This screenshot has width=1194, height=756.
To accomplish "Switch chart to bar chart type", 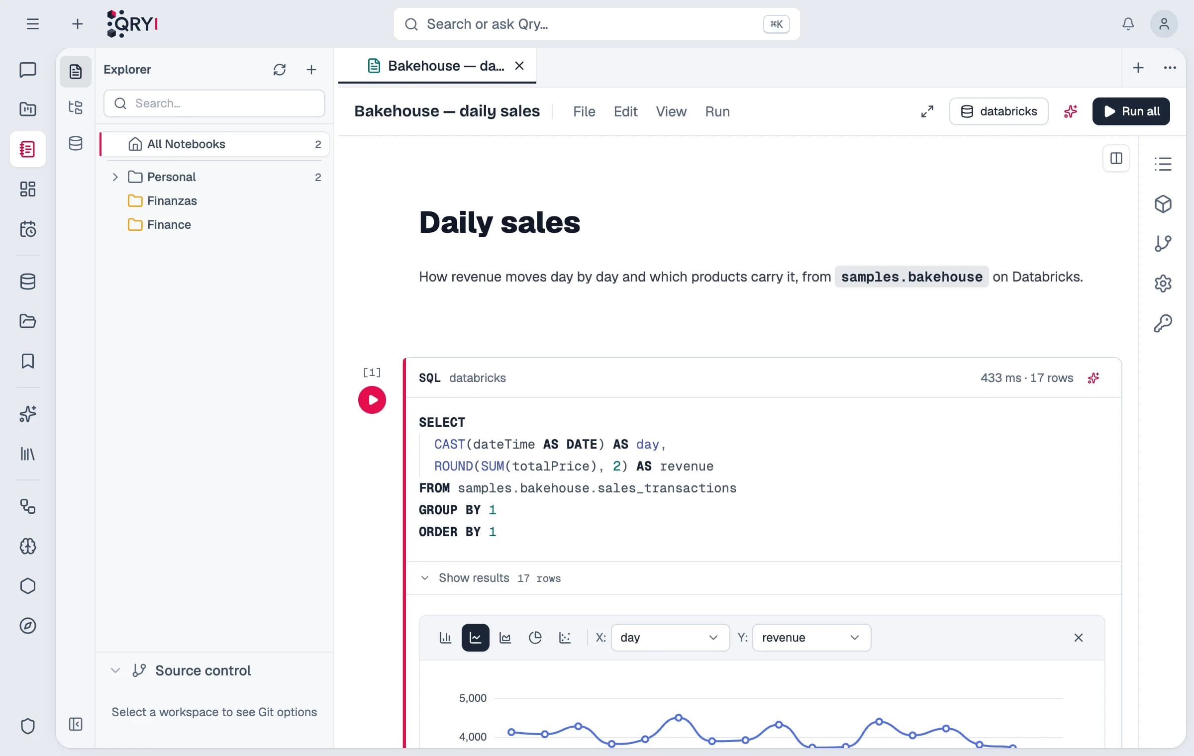I will (445, 638).
